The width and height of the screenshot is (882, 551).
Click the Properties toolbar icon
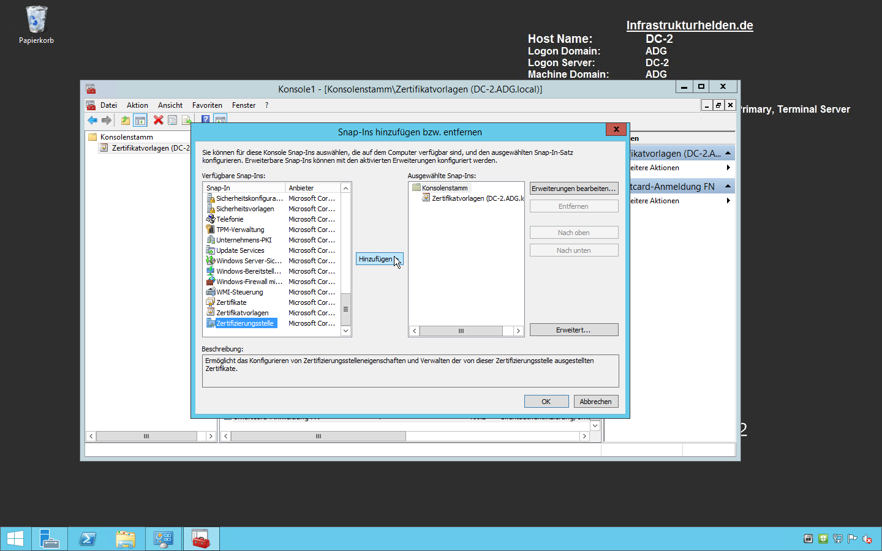click(172, 120)
